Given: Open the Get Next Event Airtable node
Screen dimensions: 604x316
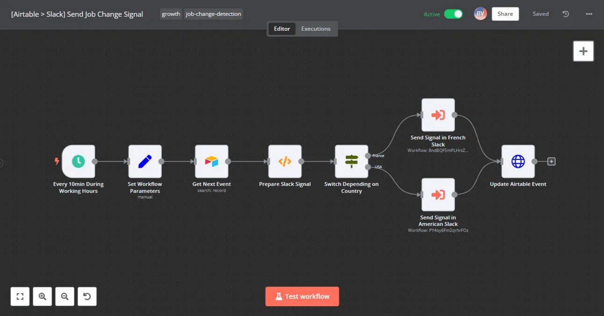Looking at the screenshot, I should 211,161.
